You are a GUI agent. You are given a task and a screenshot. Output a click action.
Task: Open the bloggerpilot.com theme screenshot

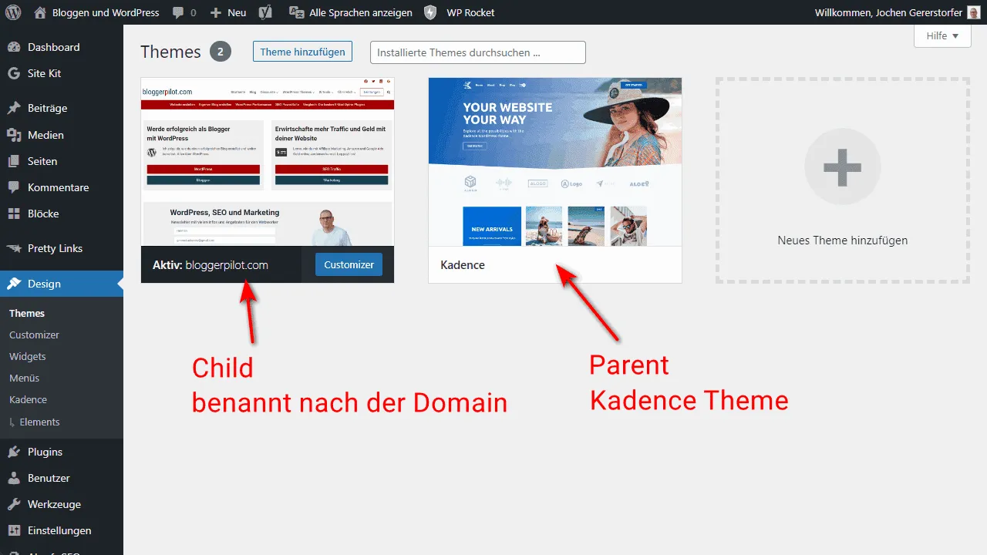click(268, 162)
